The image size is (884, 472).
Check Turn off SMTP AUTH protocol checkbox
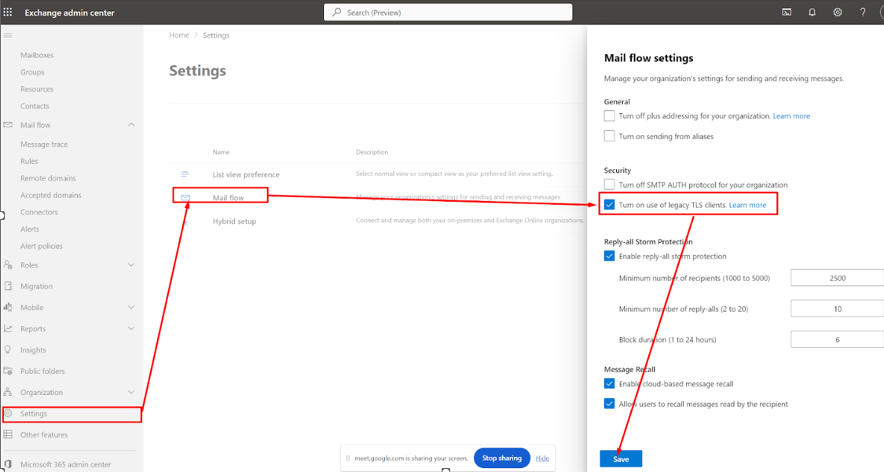click(x=610, y=185)
